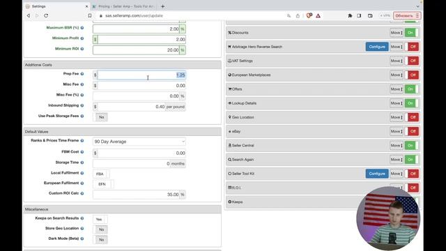Click Configure for Seller Tool Kit
The height and width of the screenshot is (251, 446).
tap(377, 174)
